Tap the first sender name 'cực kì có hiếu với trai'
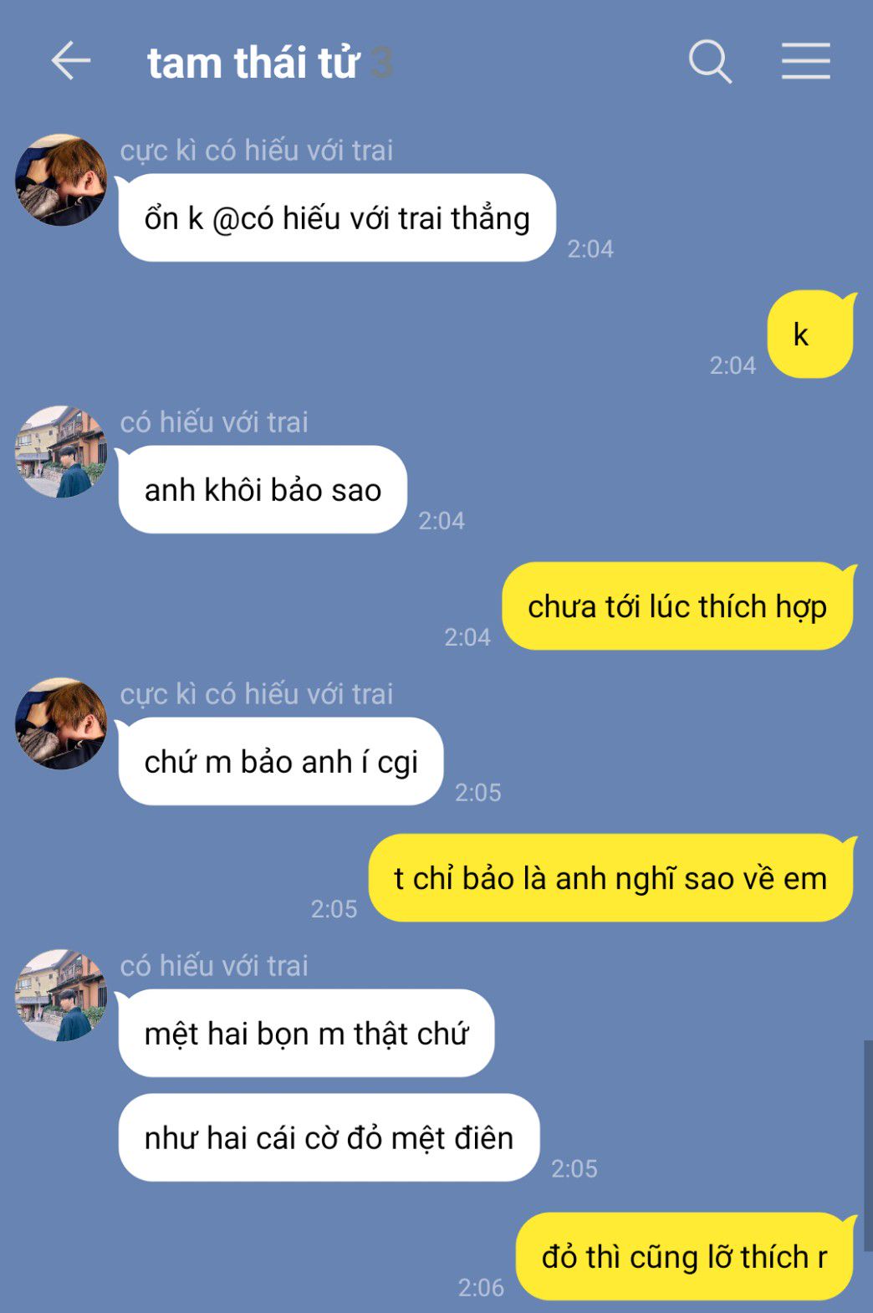Image resolution: width=873 pixels, height=1313 pixels. coord(257,151)
